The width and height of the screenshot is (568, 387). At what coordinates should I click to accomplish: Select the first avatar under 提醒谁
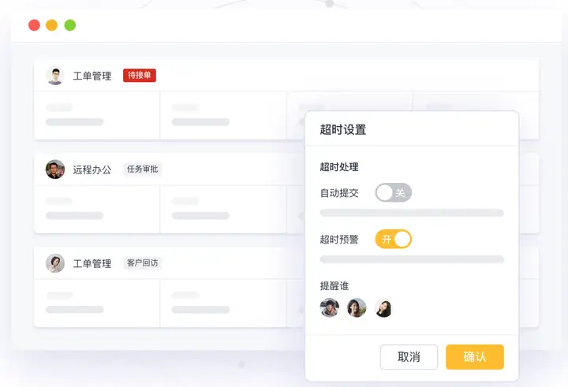coord(330,307)
